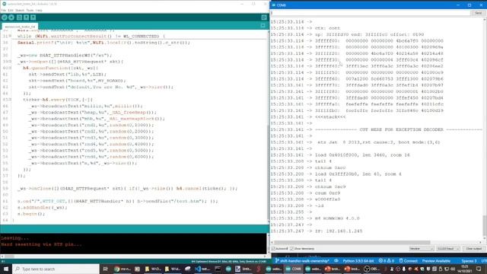The width and height of the screenshot is (487, 274).
Task: Open the Sketch menu in Arduino
Action: pos(20,10)
